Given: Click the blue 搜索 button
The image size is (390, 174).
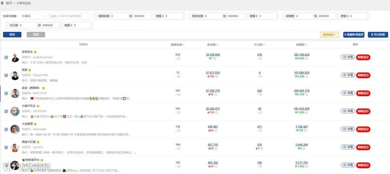Looking at the screenshot, I should pyautogui.click(x=12, y=35).
